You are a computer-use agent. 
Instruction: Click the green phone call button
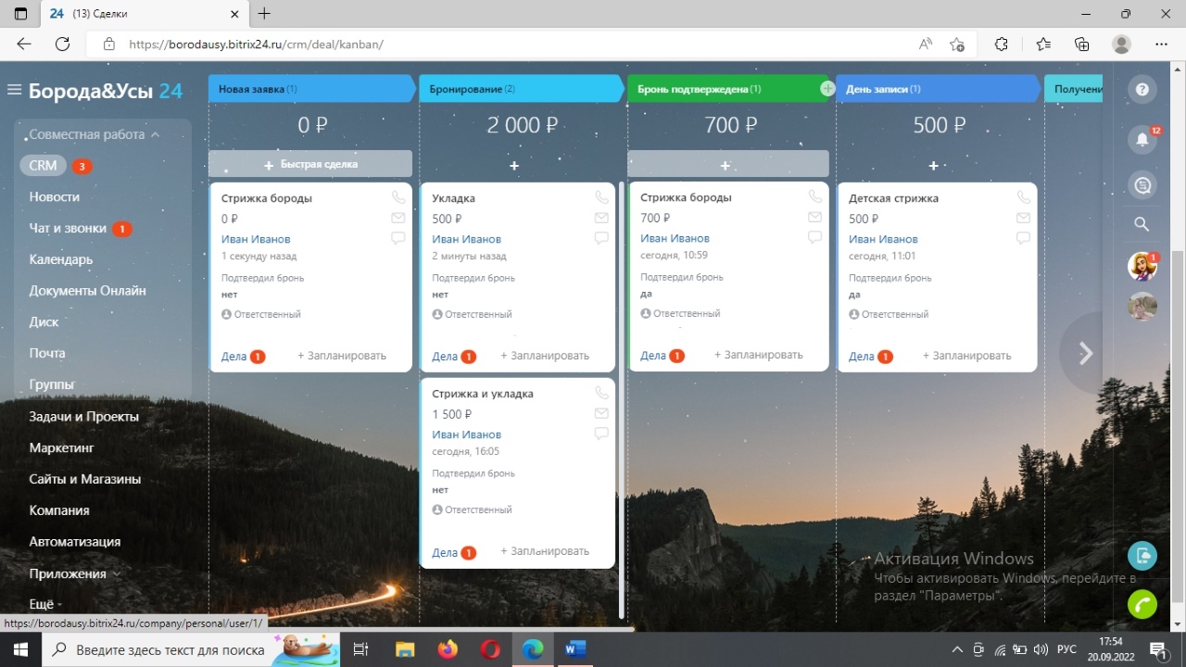pos(1142,604)
